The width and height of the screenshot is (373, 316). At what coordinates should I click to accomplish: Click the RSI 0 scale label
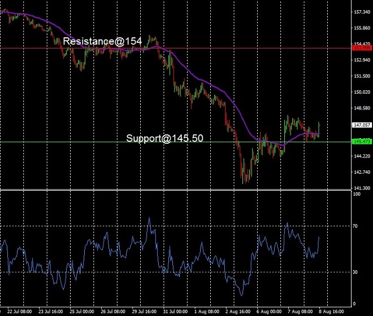point(354,304)
